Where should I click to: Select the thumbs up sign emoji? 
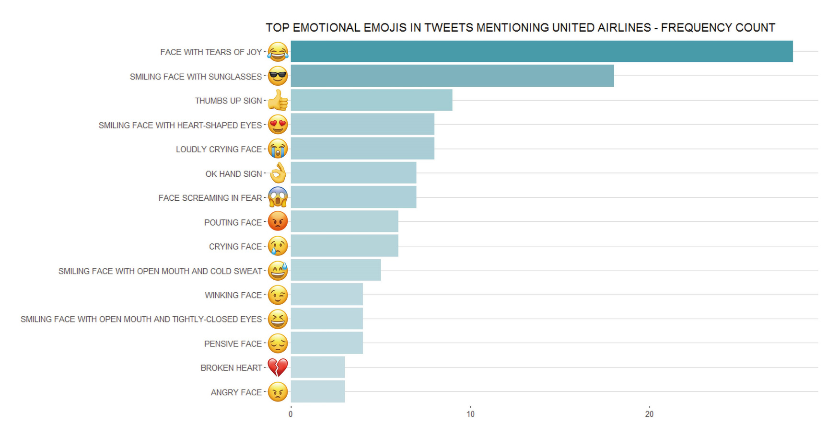[x=278, y=101]
